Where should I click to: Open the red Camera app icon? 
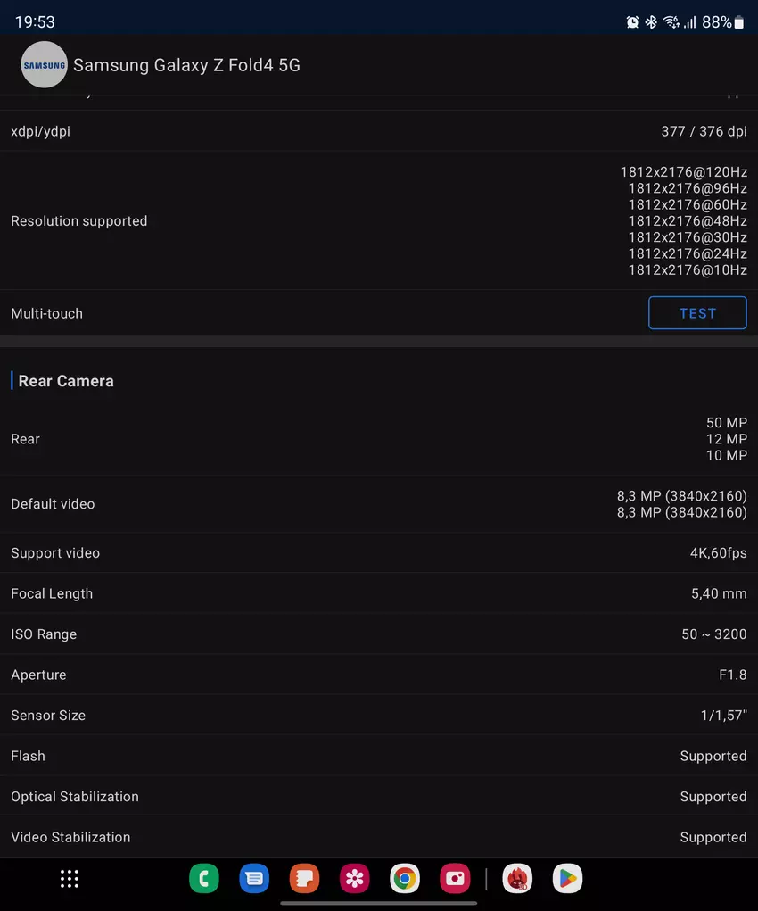coord(455,879)
